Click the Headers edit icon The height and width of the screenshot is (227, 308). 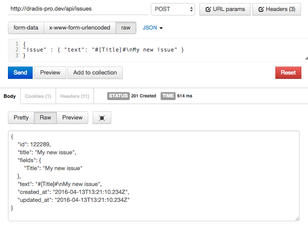pos(261,9)
